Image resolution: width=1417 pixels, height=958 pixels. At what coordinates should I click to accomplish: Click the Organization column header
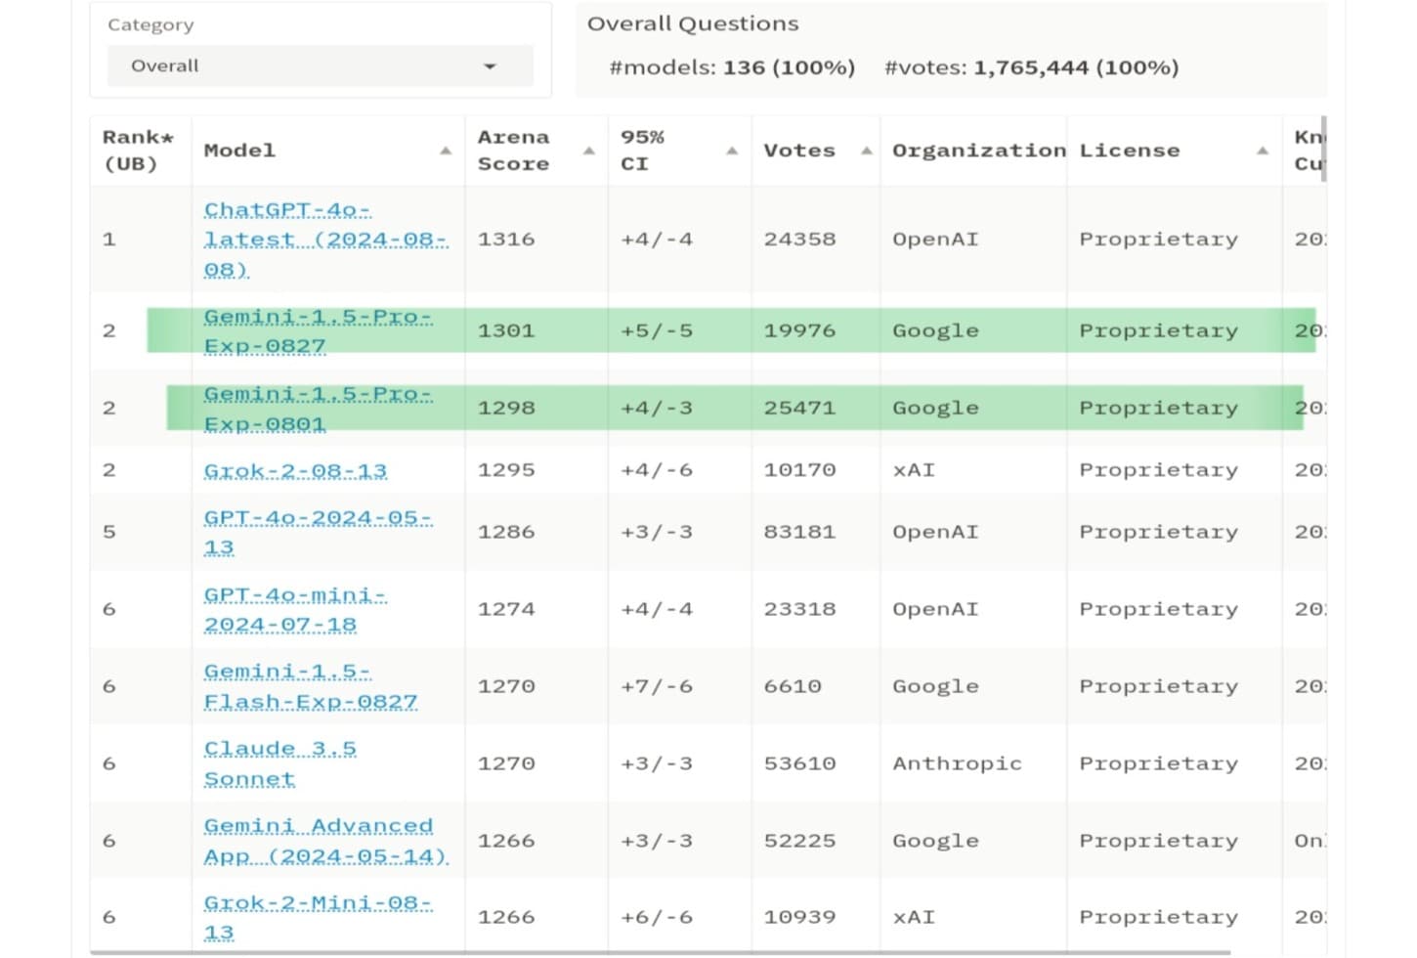[977, 151]
